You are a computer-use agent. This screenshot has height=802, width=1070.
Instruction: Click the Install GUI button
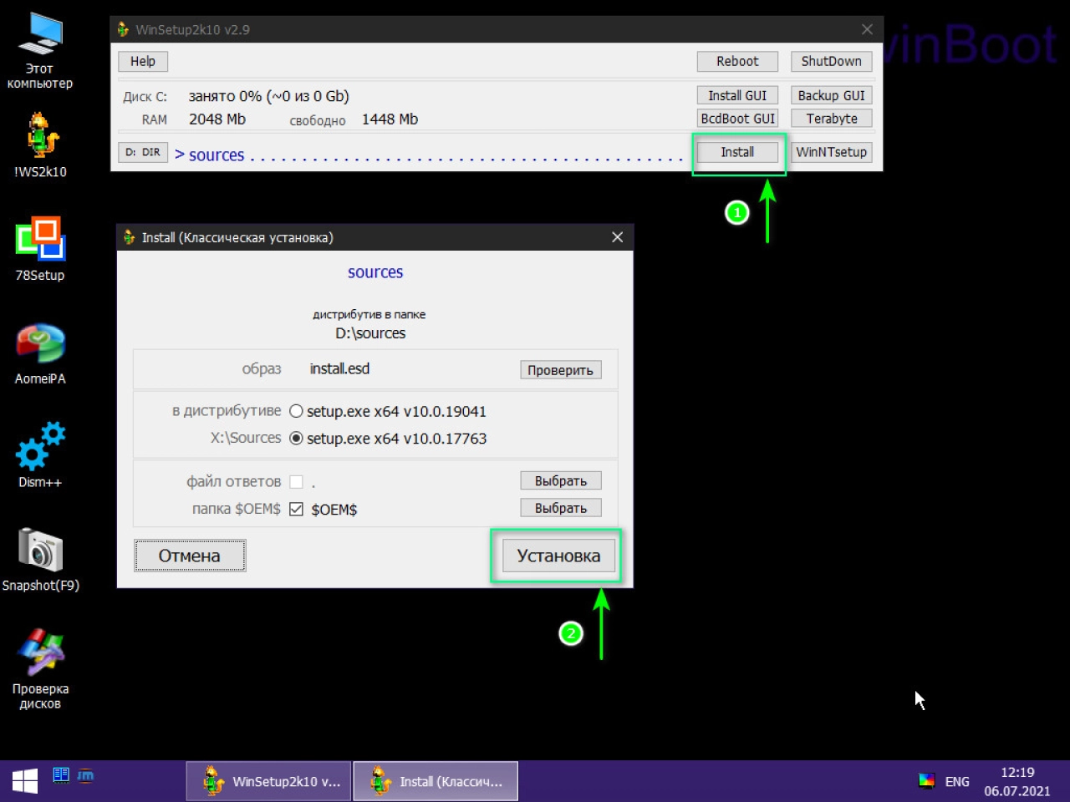pos(737,95)
